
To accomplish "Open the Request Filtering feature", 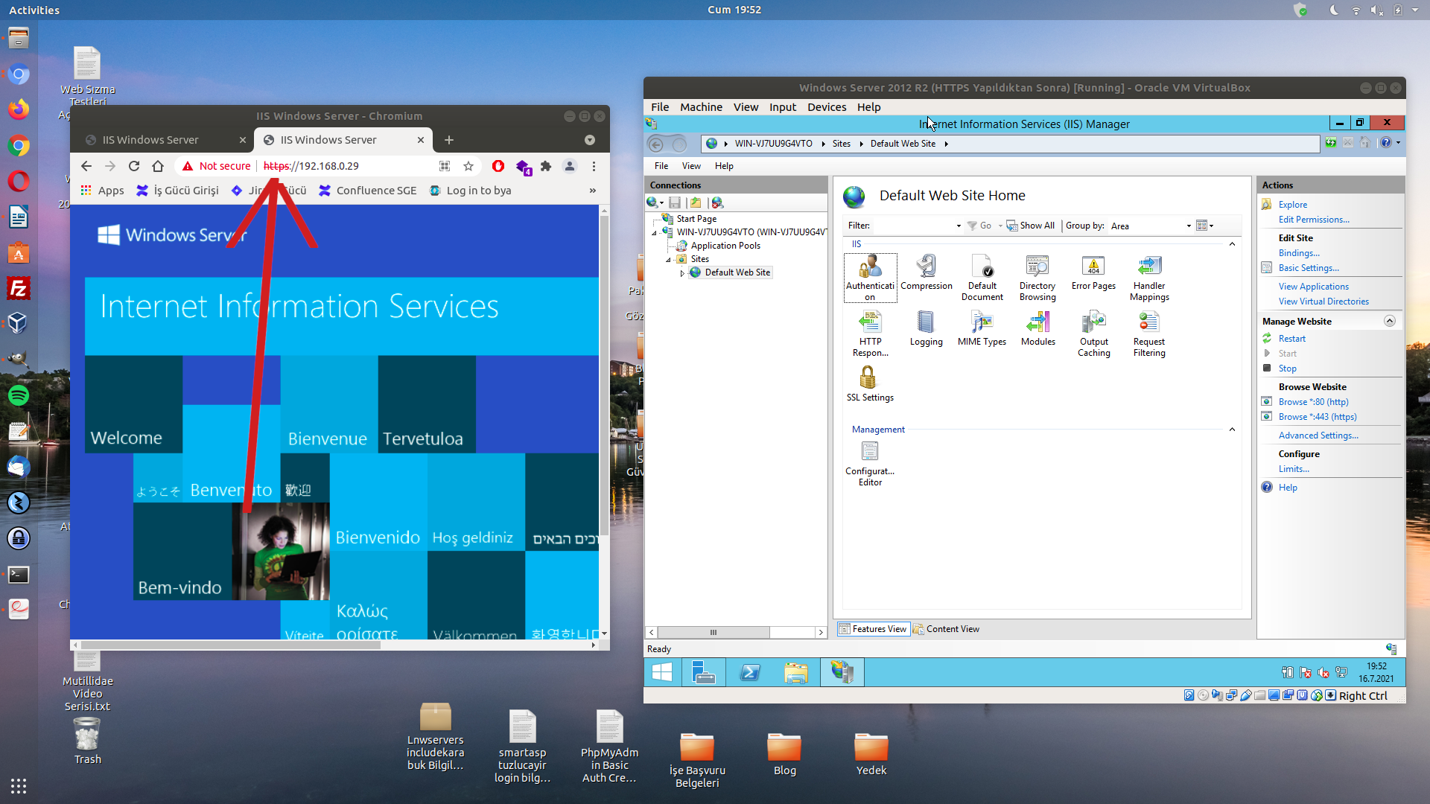I will point(1149,334).
